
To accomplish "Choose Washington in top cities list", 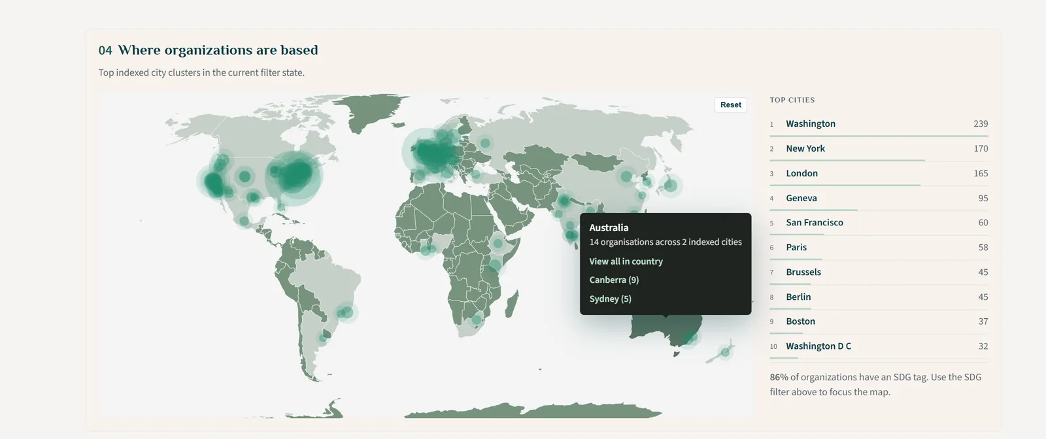I will tap(879, 124).
